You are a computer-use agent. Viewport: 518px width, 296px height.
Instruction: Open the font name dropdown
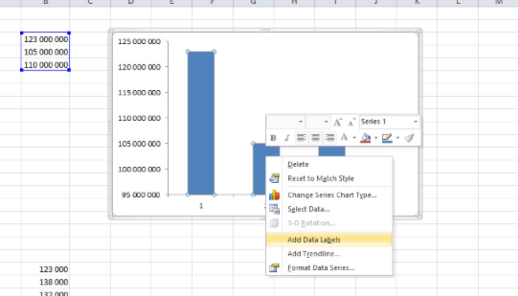pos(300,122)
